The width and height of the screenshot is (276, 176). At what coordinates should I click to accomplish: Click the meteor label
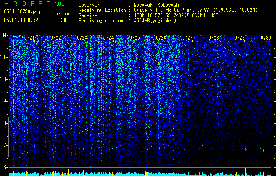pyautogui.click(x=62, y=14)
